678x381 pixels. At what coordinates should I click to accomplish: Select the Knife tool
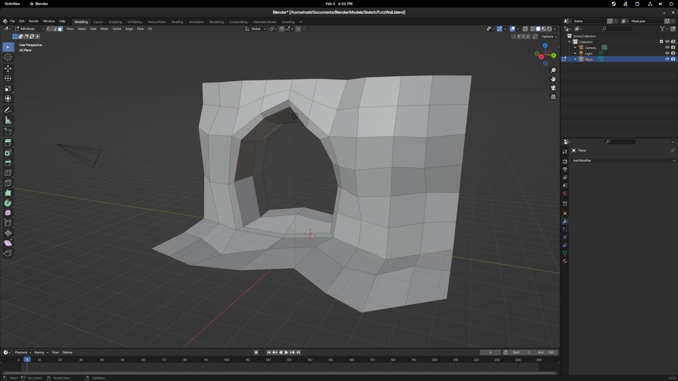click(x=8, y=183)
